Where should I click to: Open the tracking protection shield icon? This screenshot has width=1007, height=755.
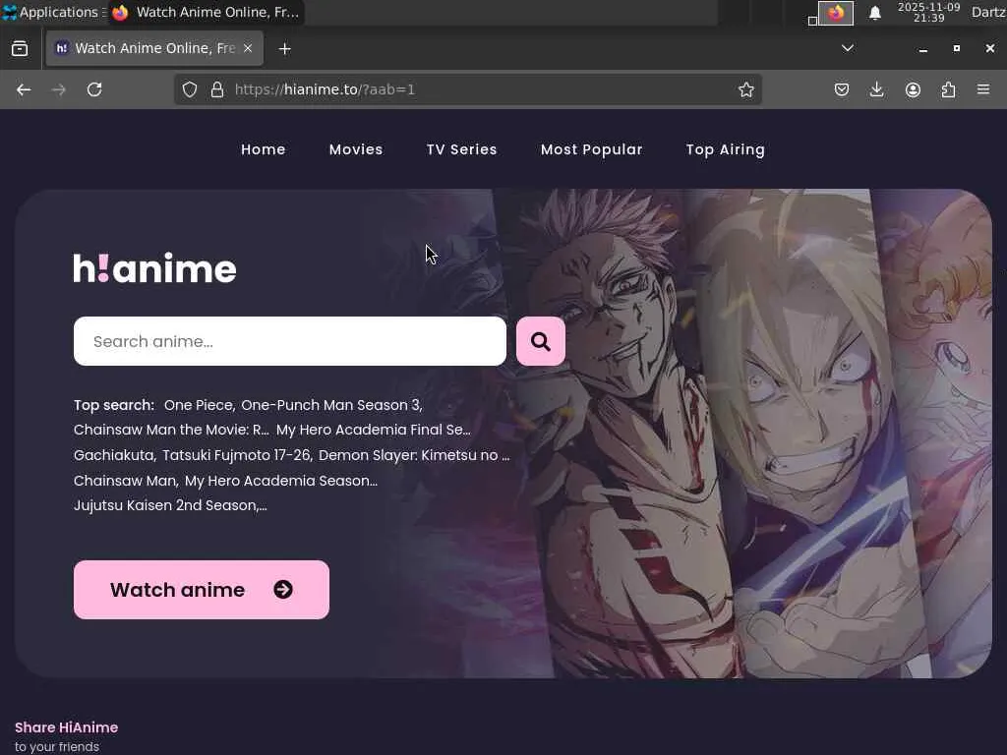coord(190,89)
